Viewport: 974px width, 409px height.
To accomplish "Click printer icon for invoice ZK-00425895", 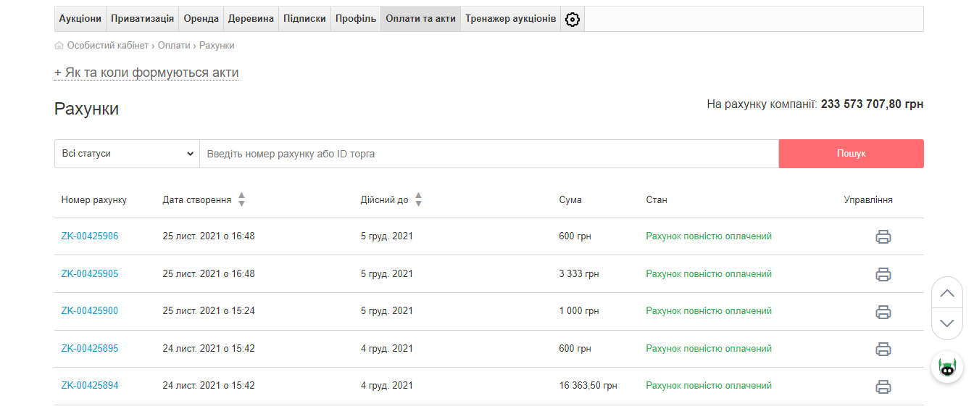I will point(883,349).
